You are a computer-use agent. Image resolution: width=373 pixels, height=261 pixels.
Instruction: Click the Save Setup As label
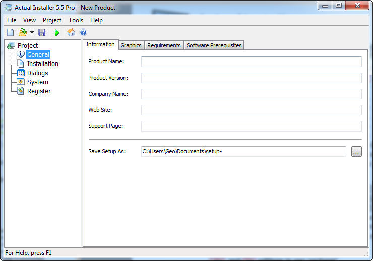(x=107, y=152)
